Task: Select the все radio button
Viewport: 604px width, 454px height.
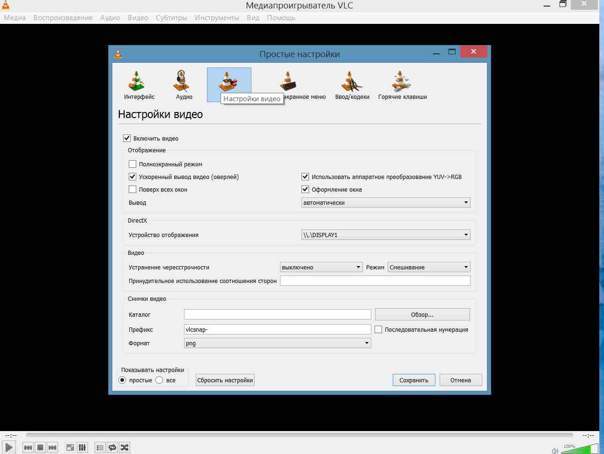Action: [x=159, y=380]
